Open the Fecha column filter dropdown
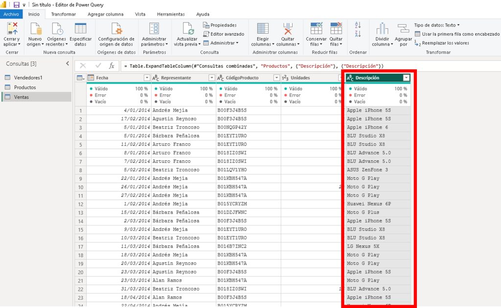This screenshot has height=308, width=501. pyautogui.click(x=147, y=78)
